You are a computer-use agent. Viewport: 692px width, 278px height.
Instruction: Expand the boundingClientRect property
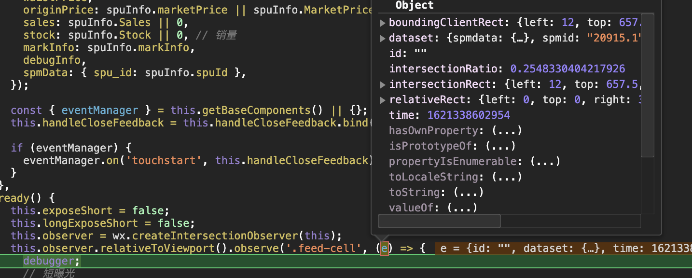point(383,23)
